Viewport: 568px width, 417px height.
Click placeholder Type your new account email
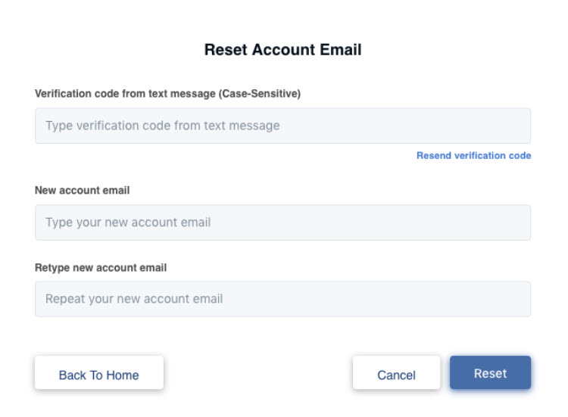point(128,223)
